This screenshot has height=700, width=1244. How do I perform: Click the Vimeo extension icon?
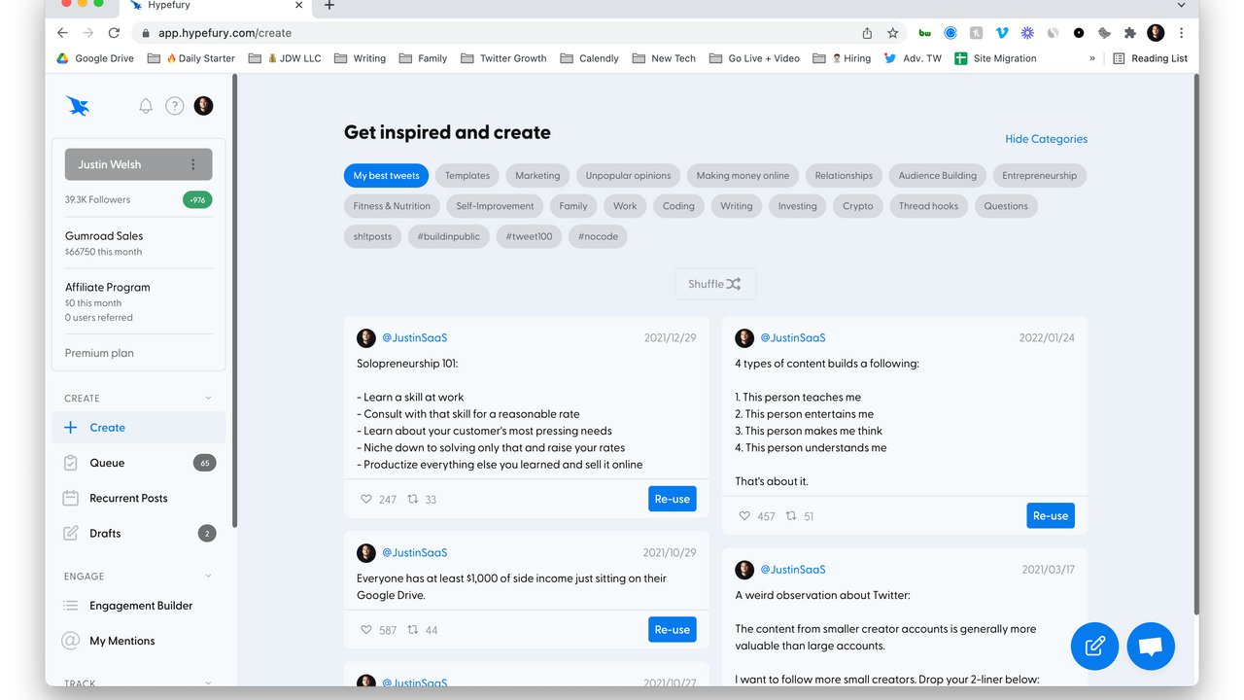1002,32
